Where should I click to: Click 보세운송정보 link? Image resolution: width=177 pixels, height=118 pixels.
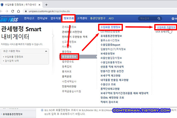pyautogui.click(x=107, y=54)
